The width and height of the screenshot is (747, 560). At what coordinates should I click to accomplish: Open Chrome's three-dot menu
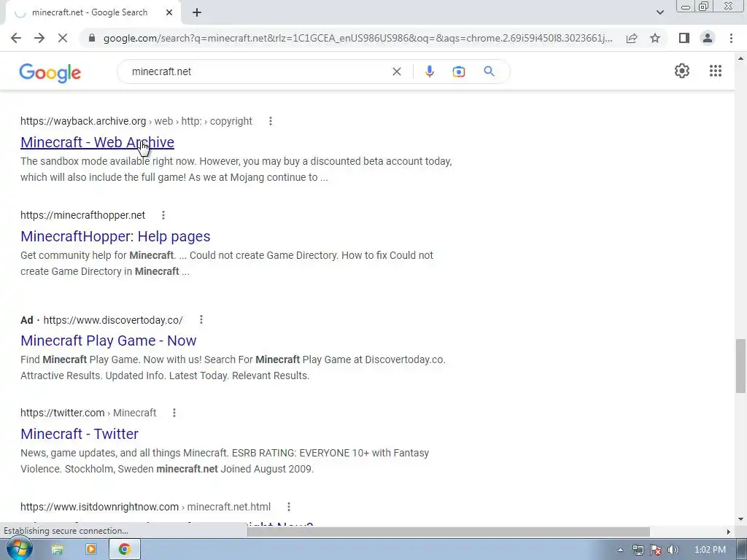tap(731, 38)
